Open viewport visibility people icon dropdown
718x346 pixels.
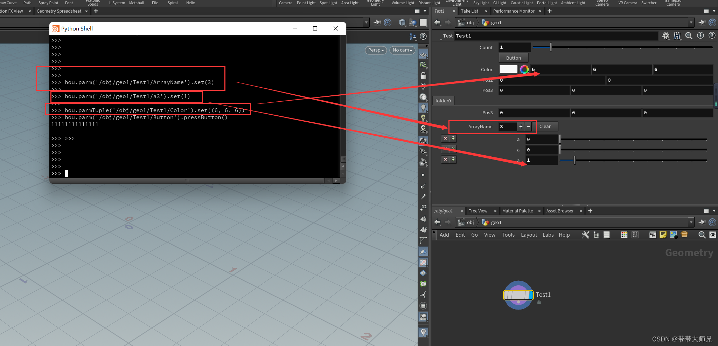pyautogui.click(x=413, y=36)
